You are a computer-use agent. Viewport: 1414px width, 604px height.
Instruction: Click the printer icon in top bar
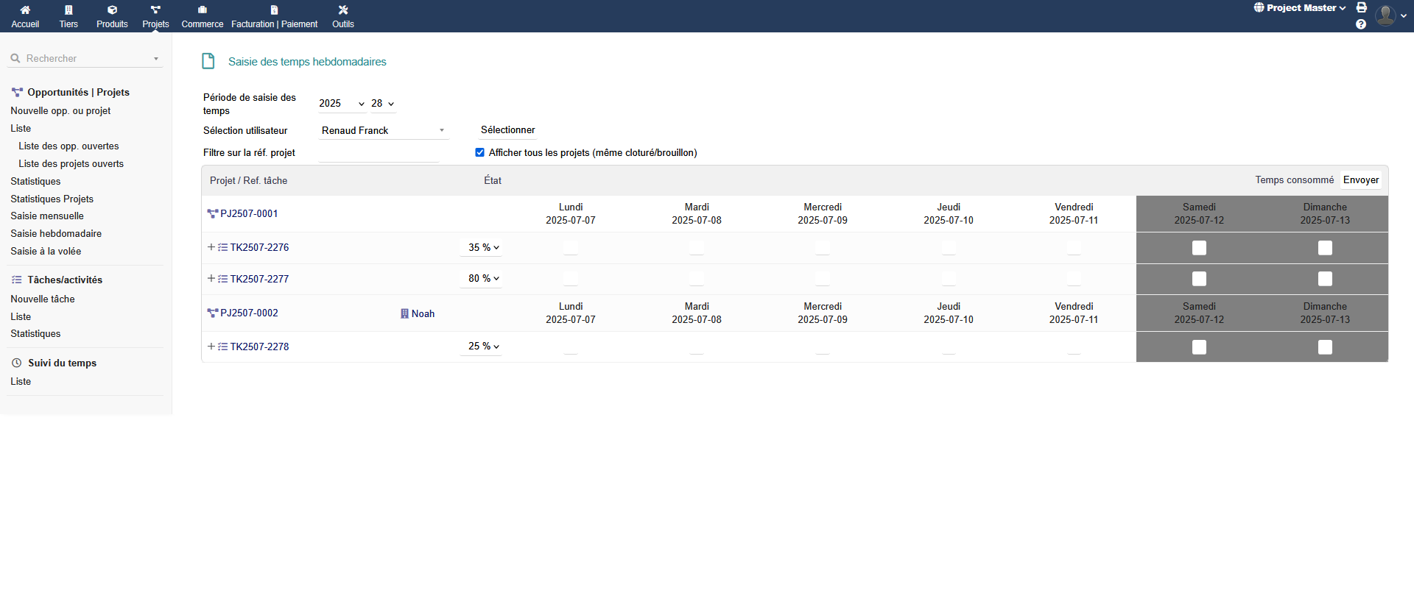pos(1362,7)
